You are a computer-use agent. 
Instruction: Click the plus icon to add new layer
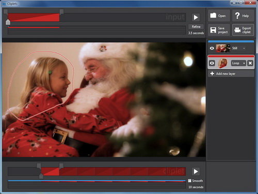click(212, 73)
